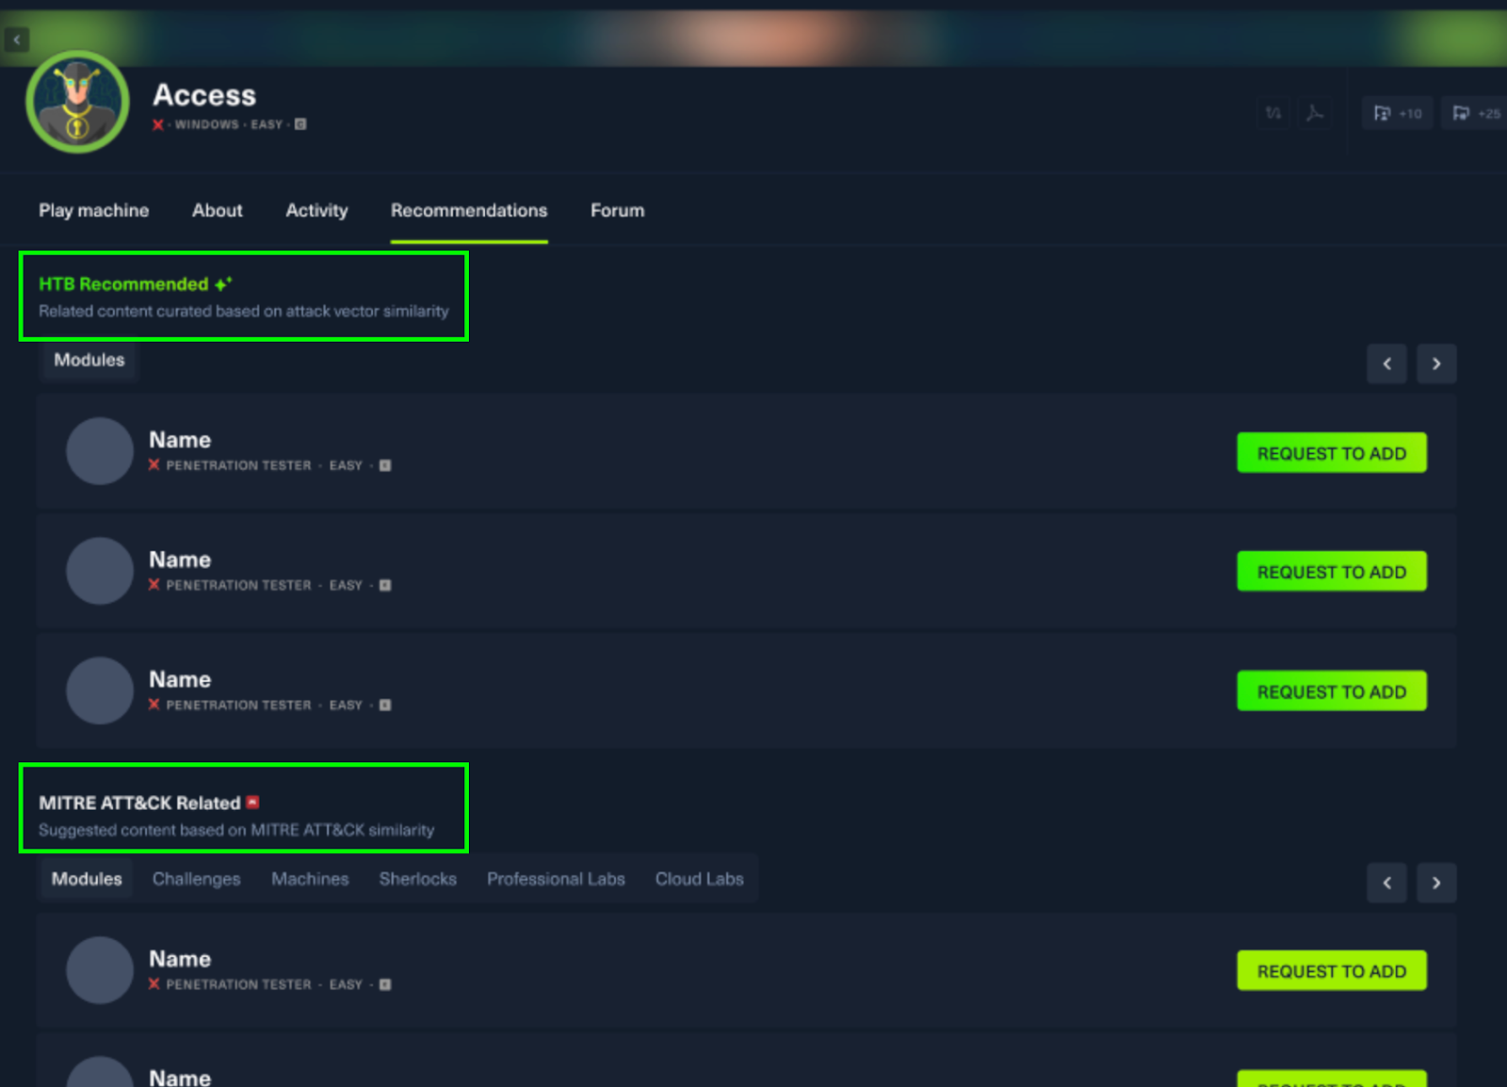1507x1087 pixels.
Task: Click the root flag +25 badge
Action: [x=1475, y=113]
